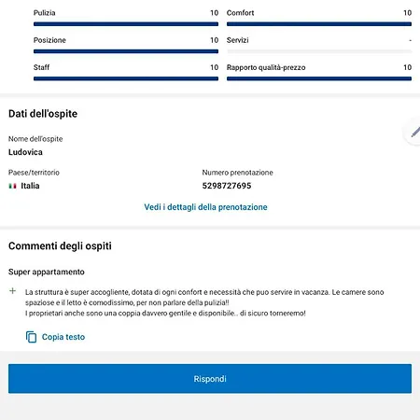
Task: Click the Posizione rating bar
Action: click(126, 51)
